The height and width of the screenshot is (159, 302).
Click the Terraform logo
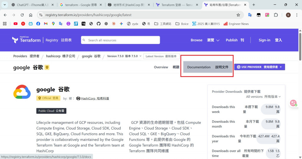(x=26, y=40)
